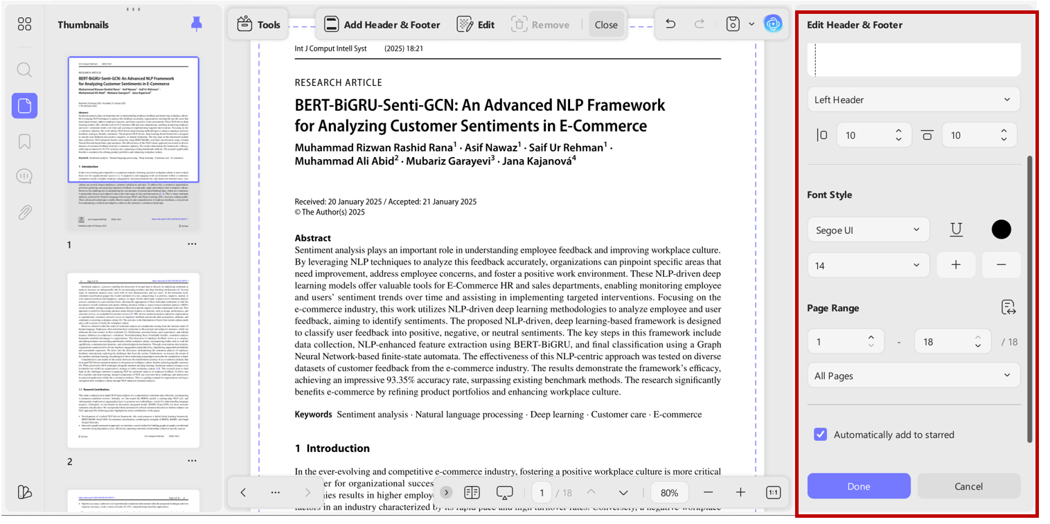The image size is (1050, 524).
Task: Click the save file icon
Action: (x=733, y=24)
